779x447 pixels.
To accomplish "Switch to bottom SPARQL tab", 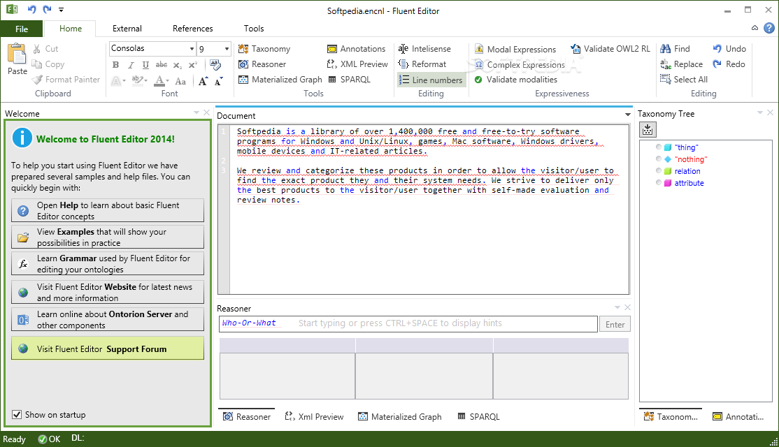I will [x=478, y=417].
